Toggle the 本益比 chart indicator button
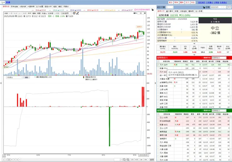232x162 pixels. coord(44,13)
